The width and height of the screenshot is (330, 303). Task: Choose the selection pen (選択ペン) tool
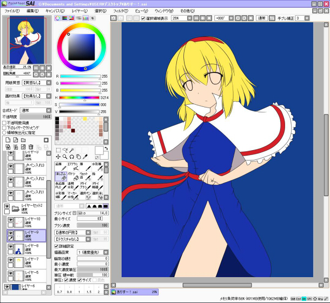point(85,196)
